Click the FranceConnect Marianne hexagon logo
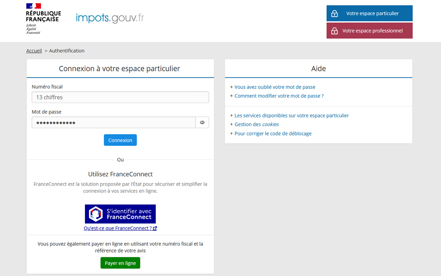Image resolution: width=441 pixels, height=276 pixels. point(96,214)
